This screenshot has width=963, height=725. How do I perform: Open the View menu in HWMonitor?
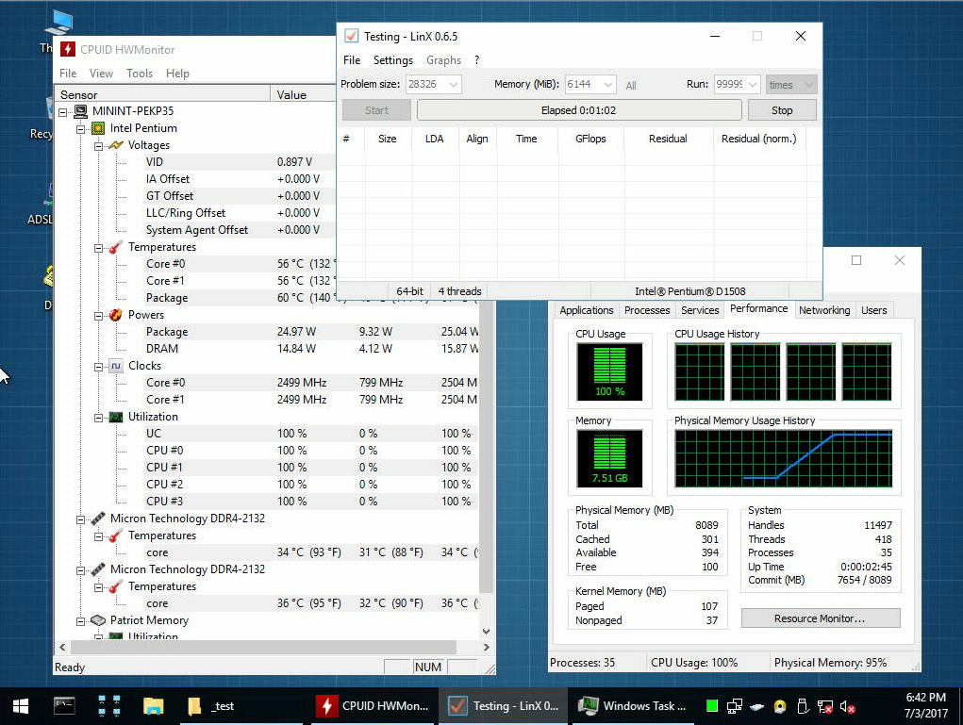coord(101,74)
